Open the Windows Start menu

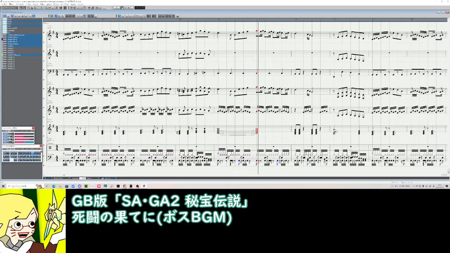click(3, 186)
